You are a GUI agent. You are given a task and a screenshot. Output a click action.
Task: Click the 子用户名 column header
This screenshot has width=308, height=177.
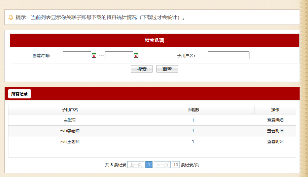click(x=70, y=110)
